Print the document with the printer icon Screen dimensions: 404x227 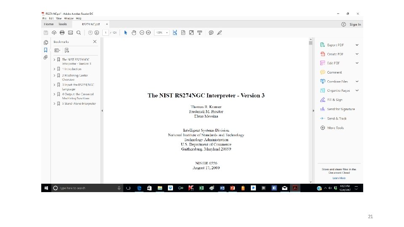point(62,33)
